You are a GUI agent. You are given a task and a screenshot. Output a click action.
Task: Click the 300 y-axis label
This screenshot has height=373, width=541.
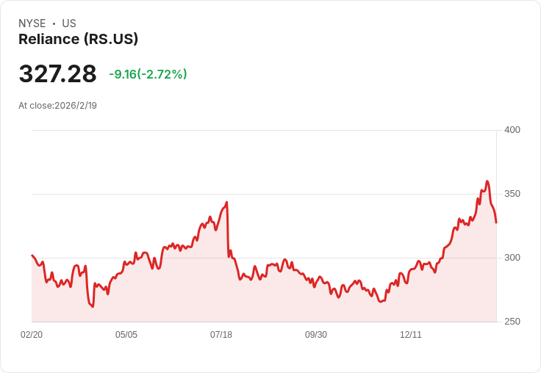pos(512,258)
